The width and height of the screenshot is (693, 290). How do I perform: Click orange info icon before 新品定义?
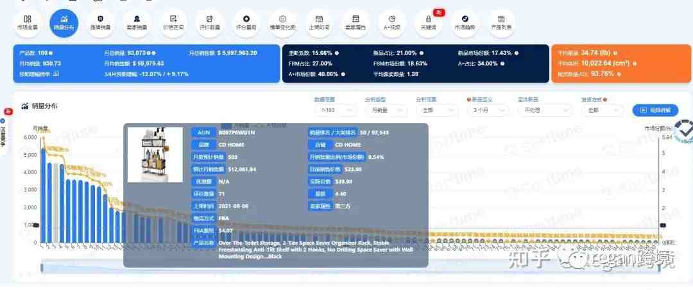click(x=468, y=100)
